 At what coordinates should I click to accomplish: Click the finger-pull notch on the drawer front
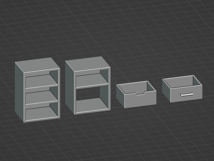click(x=140, y=93)
